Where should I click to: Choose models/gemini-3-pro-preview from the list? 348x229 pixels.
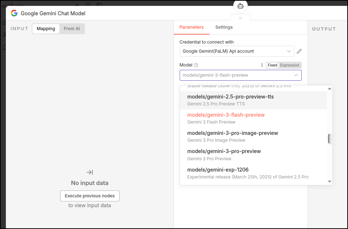[224, 151]
